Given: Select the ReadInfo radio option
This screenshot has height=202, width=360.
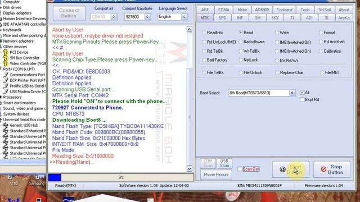Looking at the screenshot, I should click(204, 33).
